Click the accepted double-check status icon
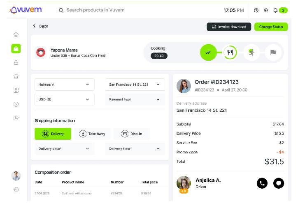The image size is (298, 203). coord(208,52)
